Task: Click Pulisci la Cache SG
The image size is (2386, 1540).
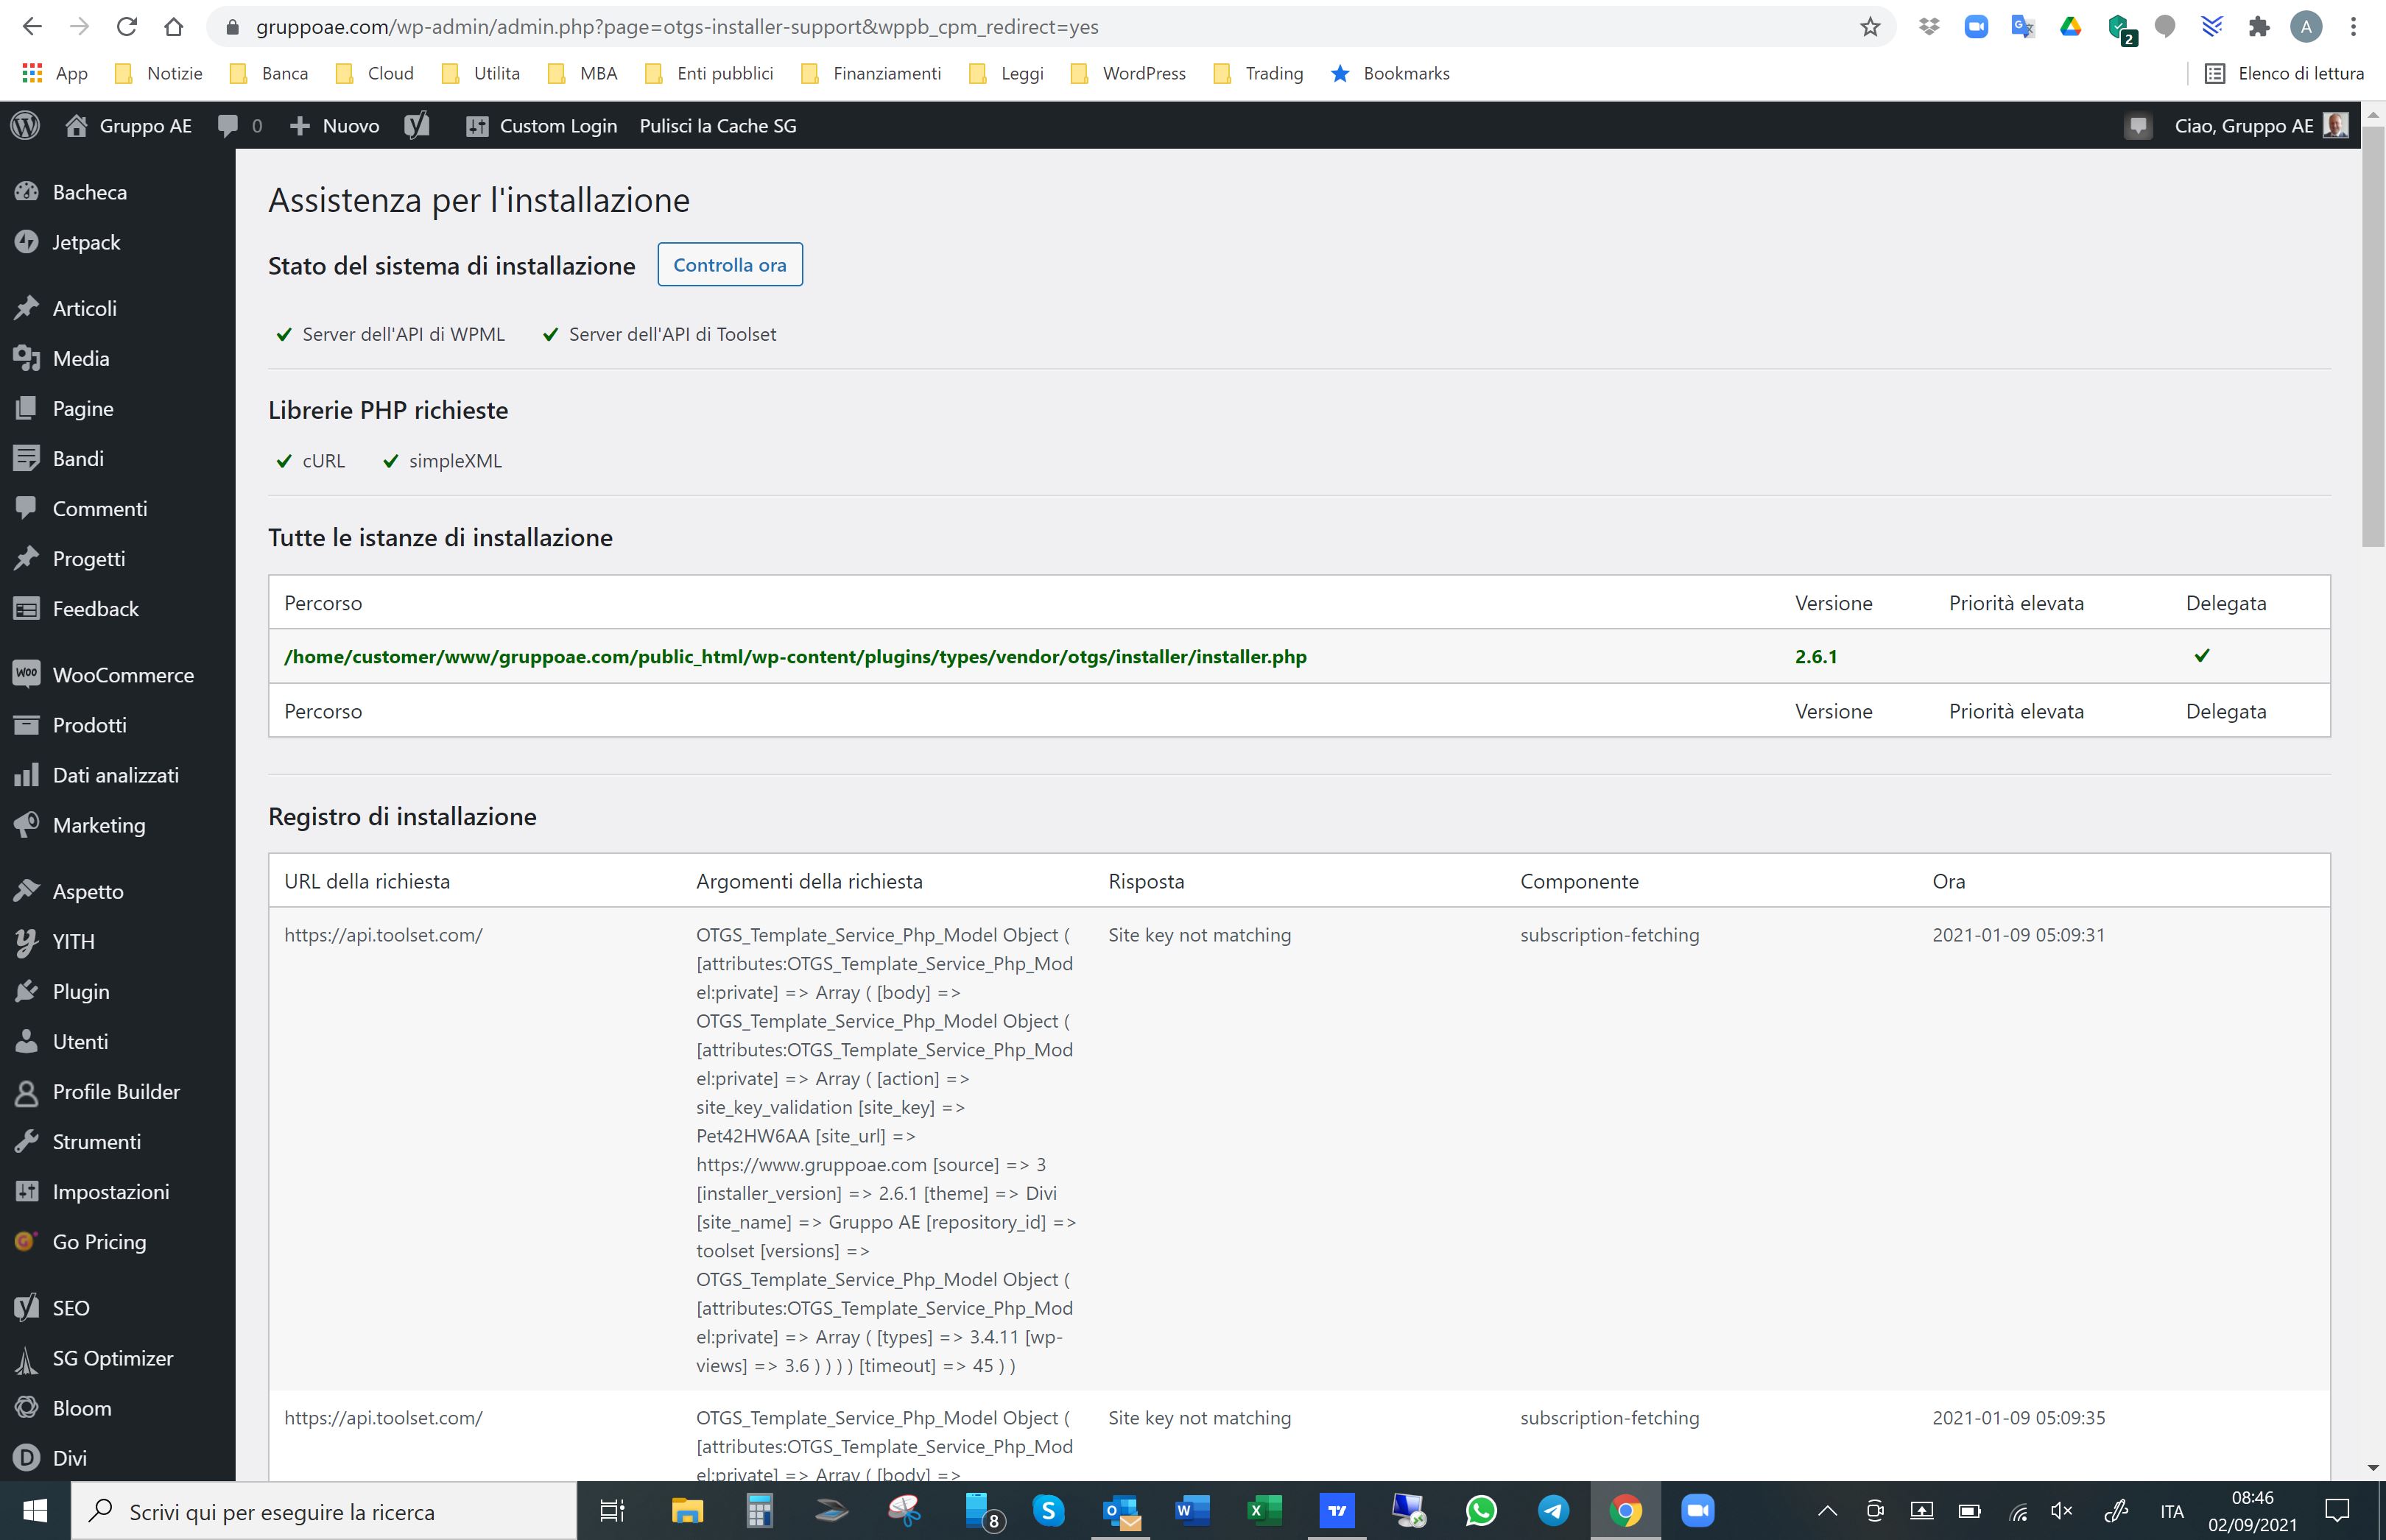Action: [717, 125]
